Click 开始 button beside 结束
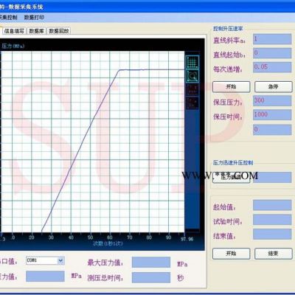 pos(231,254)
